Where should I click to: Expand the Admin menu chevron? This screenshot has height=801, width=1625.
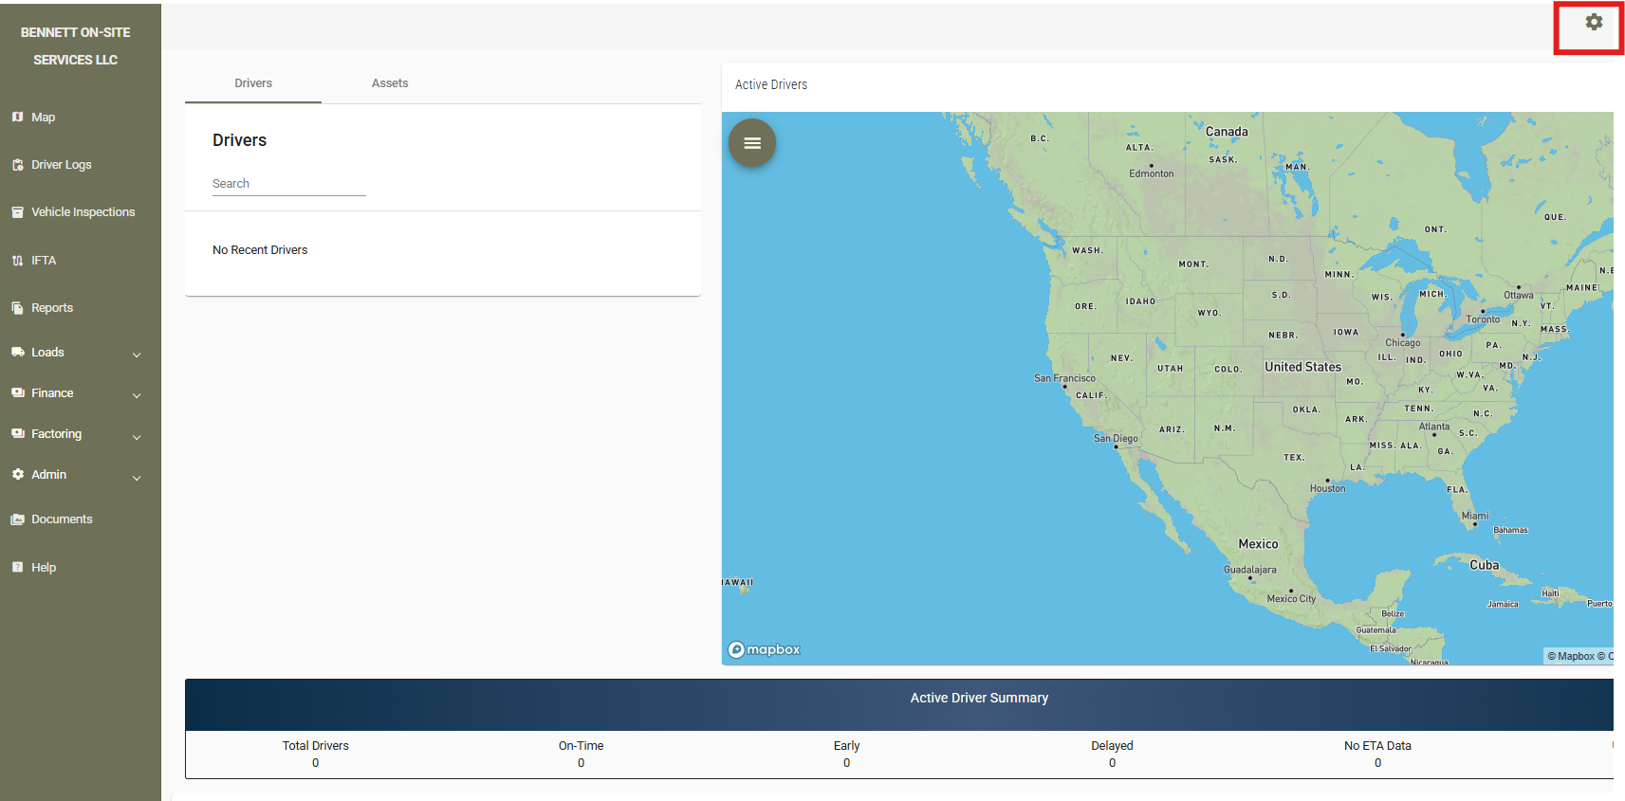point(137,478)
